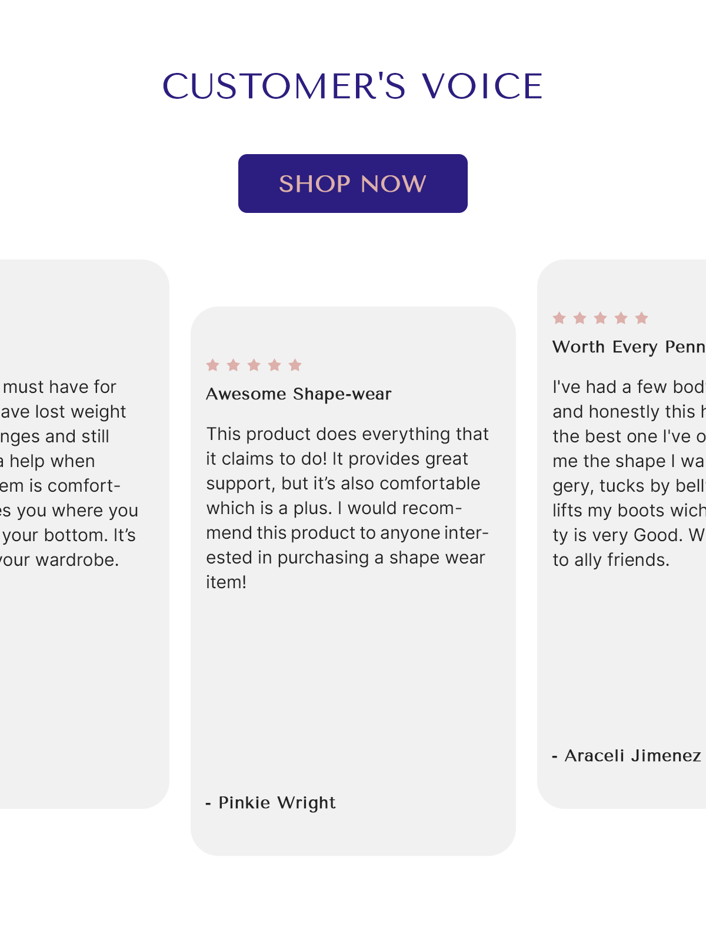Select first star in Worth Every Penny review
Screen dimensions: 706x927
[x=560, y=318]
